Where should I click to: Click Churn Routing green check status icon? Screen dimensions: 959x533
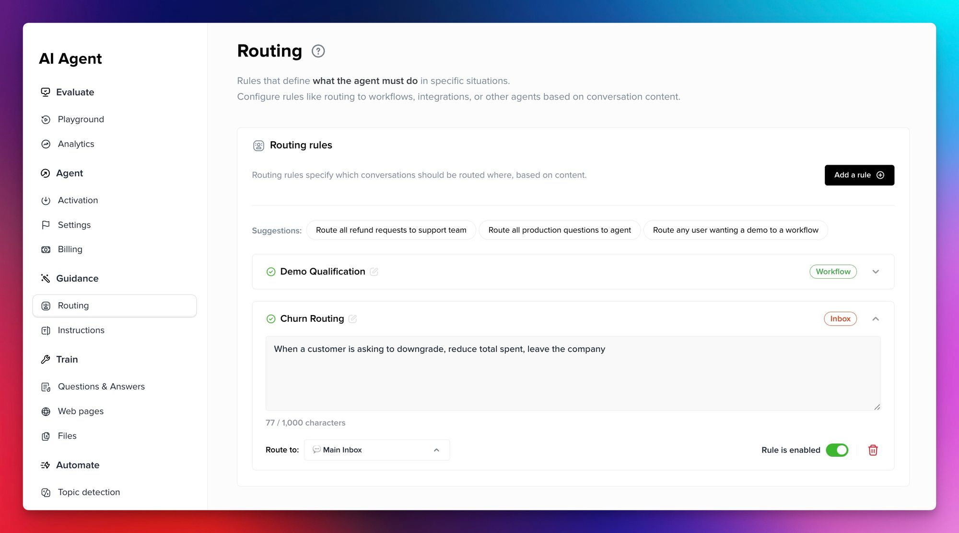tap(271, 319)
